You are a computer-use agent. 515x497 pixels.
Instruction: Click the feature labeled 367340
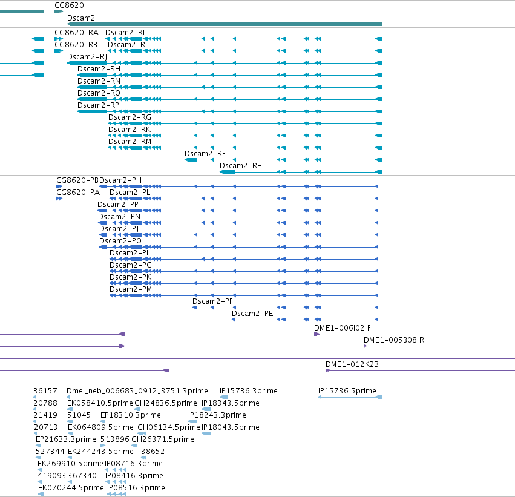82,476
